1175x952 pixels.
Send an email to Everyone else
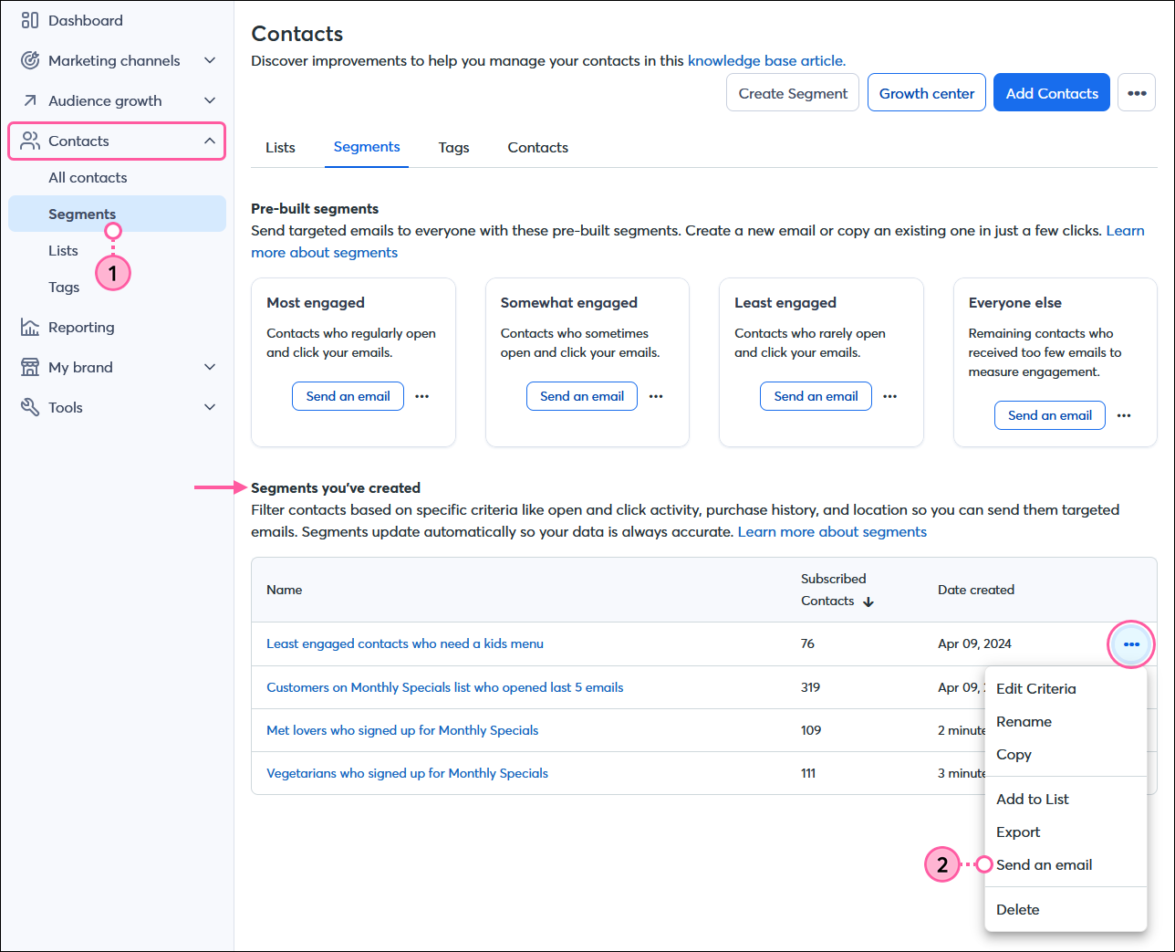pos(1050,415)
